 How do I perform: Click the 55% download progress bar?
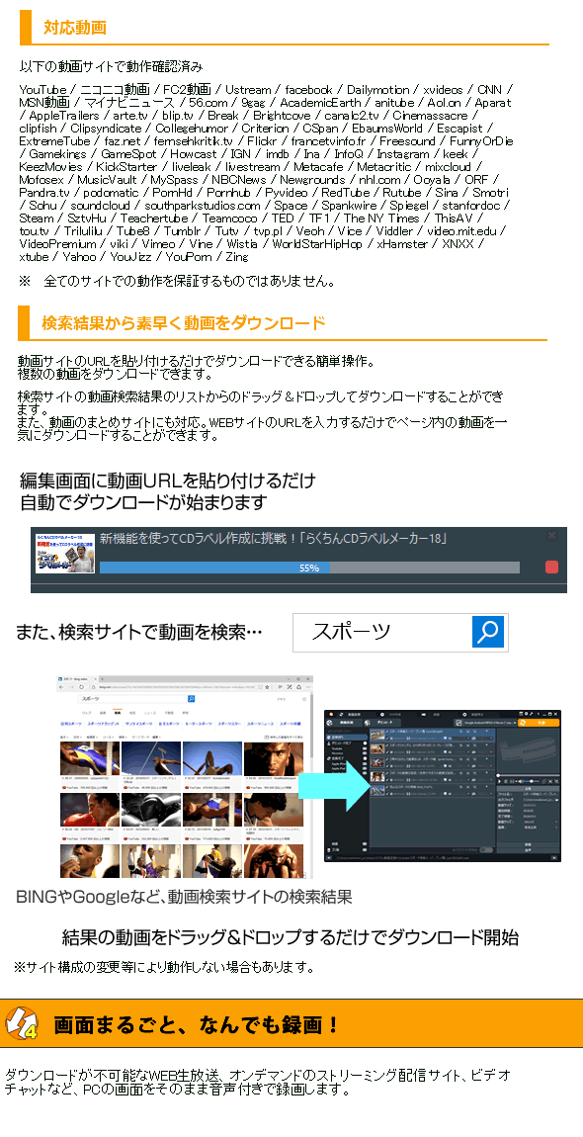[309, 568]
